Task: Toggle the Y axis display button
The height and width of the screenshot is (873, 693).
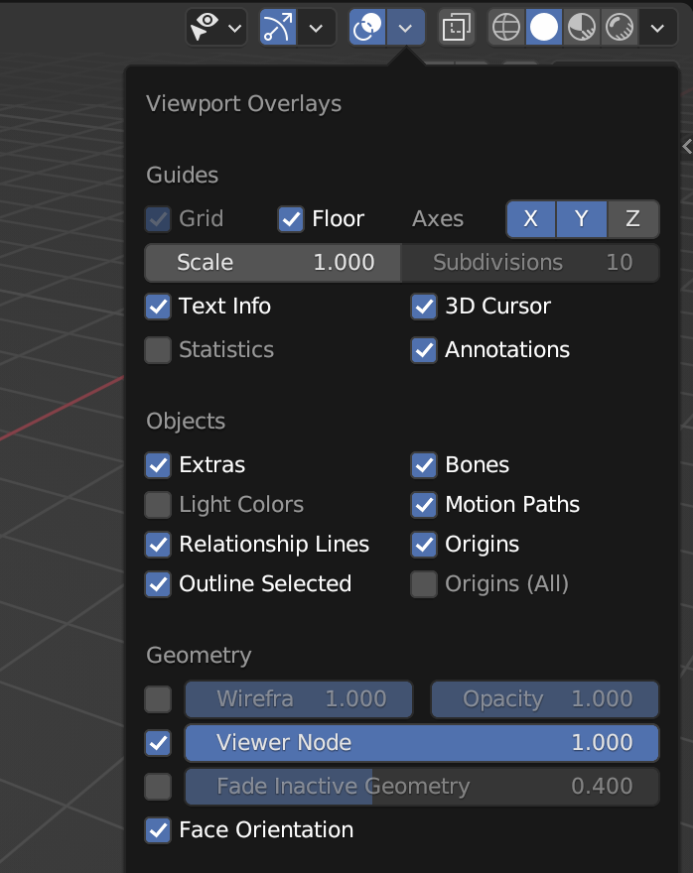Action: (x=582, y=219)
